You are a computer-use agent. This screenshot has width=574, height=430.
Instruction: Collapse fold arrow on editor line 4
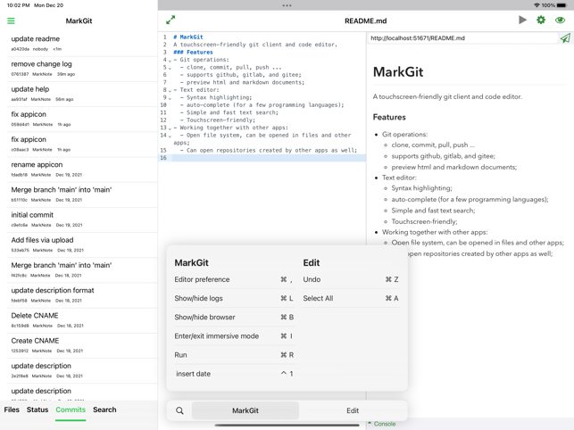(x=170, y=61)
